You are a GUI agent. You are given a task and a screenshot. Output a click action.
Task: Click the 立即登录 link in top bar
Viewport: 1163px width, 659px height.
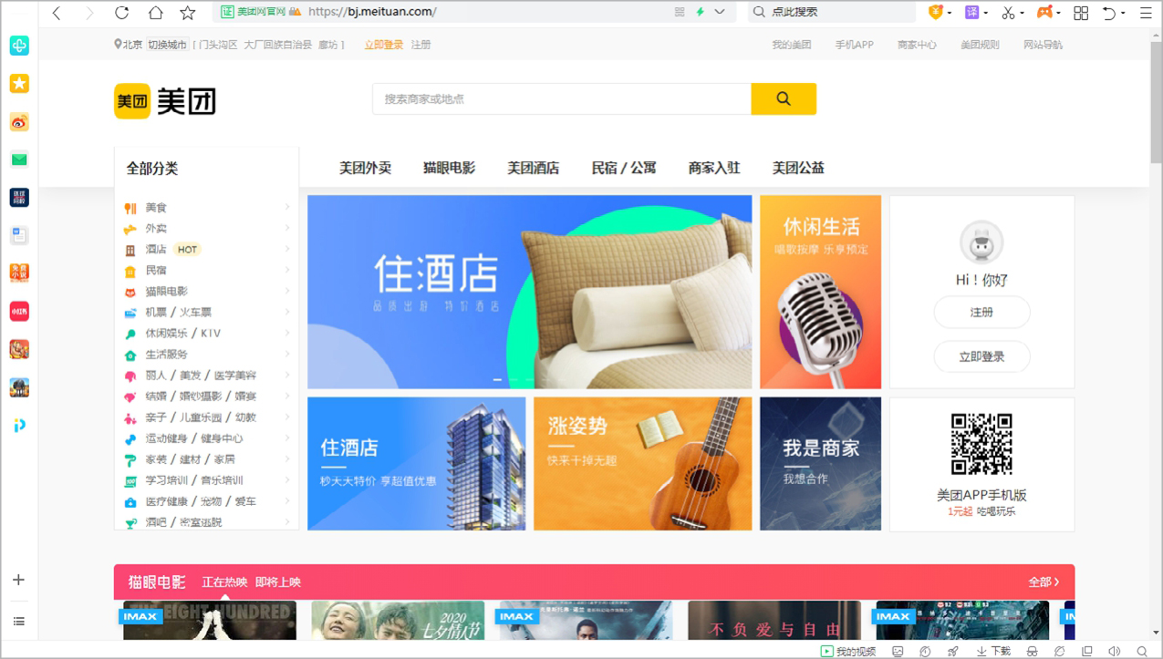pyautogui.click(x=383, y=45)
